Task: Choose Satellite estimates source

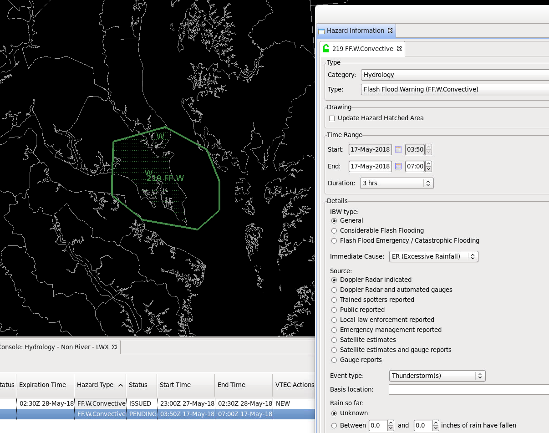Action: [x=334, y=340]
